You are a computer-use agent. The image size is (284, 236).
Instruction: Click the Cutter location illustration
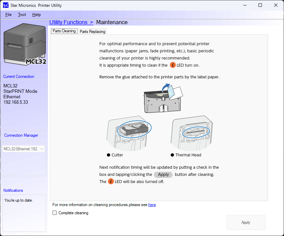(129, 133)
